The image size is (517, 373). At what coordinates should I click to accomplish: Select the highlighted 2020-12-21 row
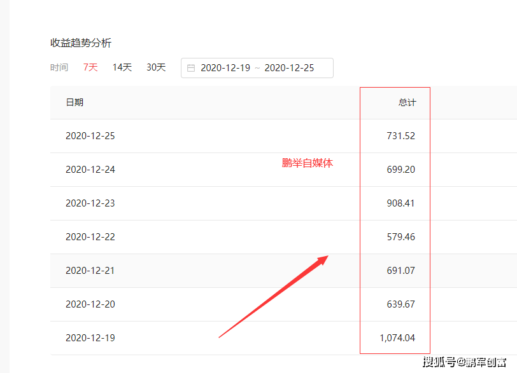pyautogui.click(x=283, y=271)
